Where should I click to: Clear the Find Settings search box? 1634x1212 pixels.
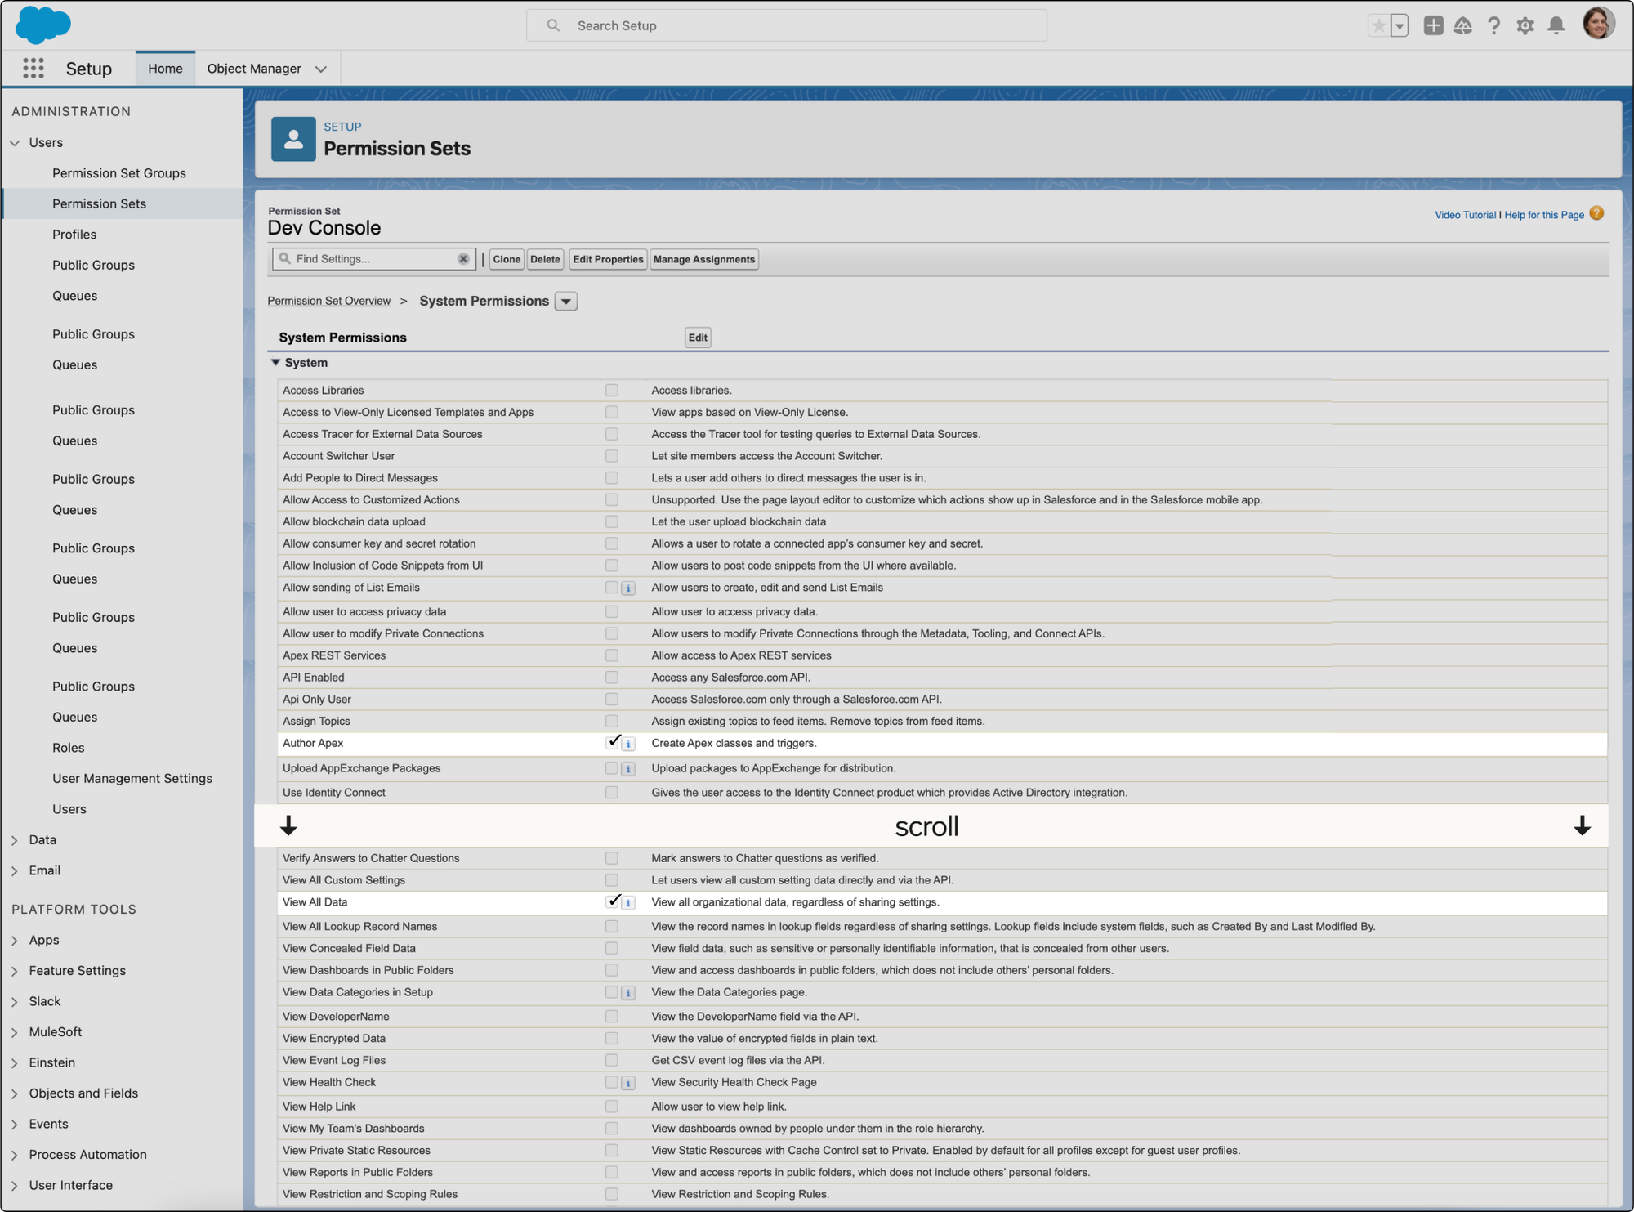click(463, 259)
